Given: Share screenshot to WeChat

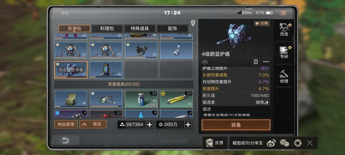Looking at the screenshot, I should click(x=284, y=143).
